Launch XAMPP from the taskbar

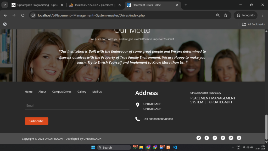pyautogui.click(x=168, y=147)
